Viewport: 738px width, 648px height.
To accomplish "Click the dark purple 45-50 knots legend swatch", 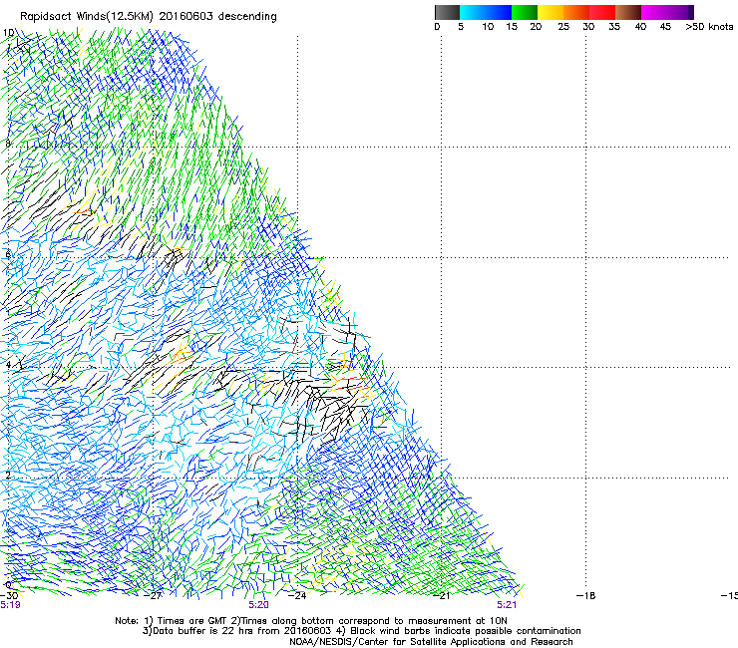I will (680, 12).
